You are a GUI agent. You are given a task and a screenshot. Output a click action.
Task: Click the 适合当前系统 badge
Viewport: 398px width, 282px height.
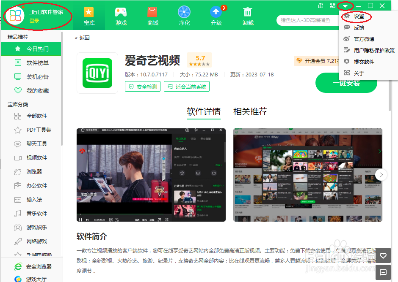[187, 87]
